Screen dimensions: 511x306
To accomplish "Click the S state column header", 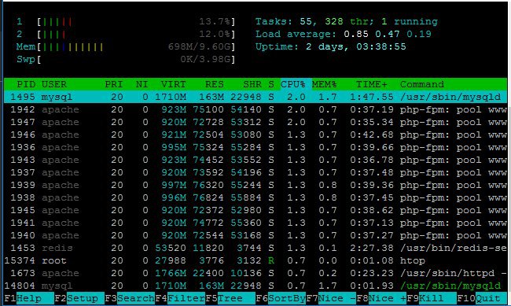I will click(x=271, y=84).
